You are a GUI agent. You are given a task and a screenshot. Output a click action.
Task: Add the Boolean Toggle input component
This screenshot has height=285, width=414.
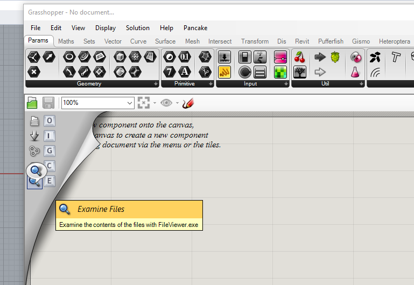tap(245, 57)
